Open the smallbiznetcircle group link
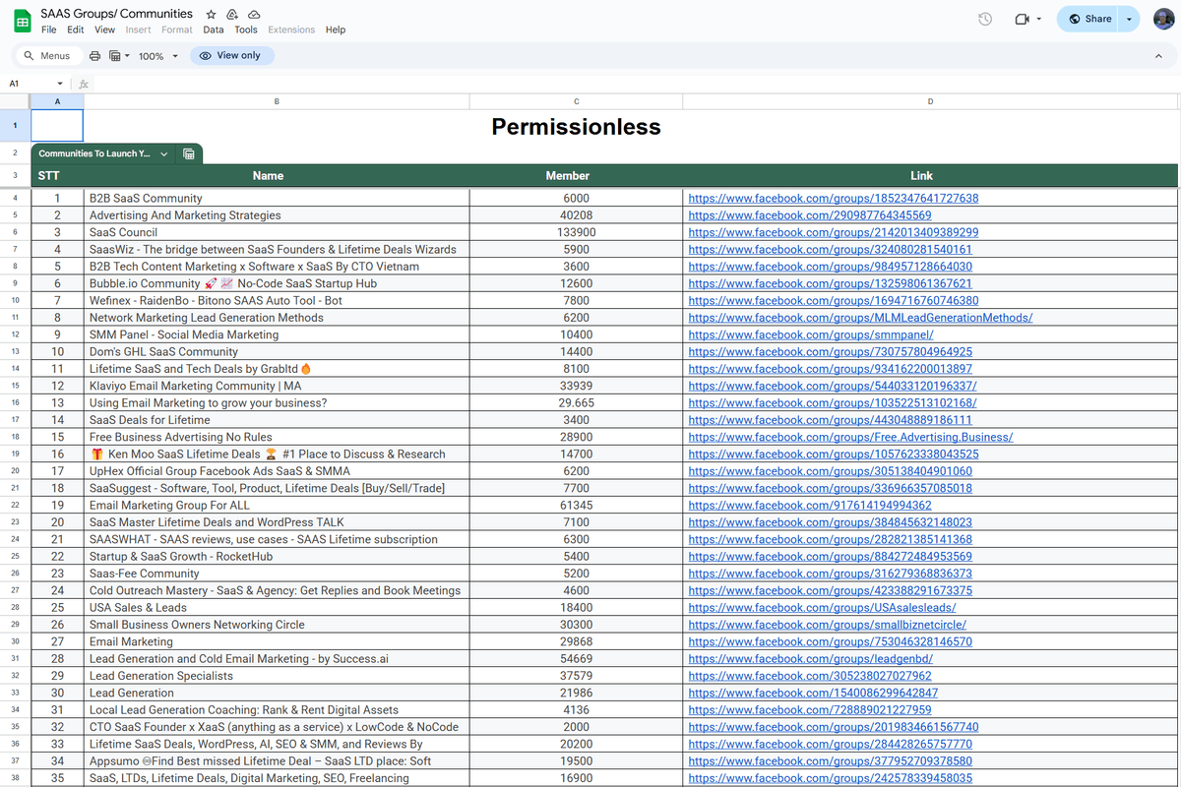Viewport: 1181px width, 787px height. (827, 625)
